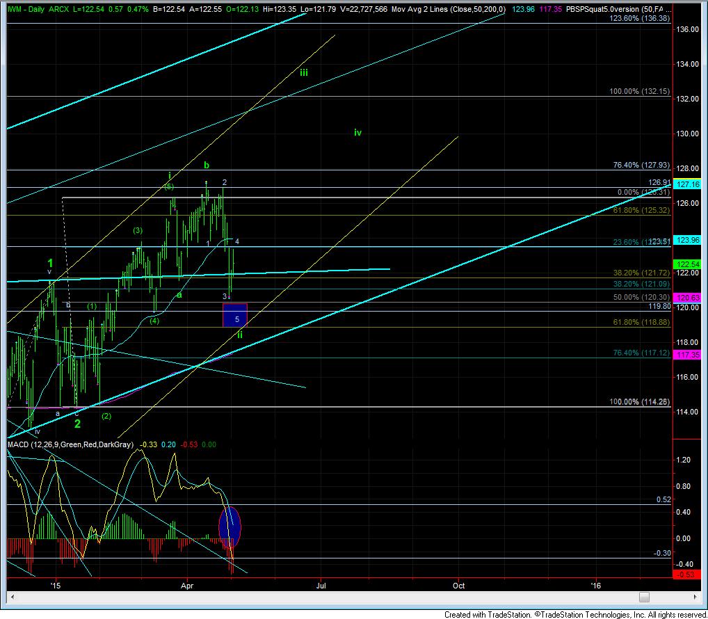The image size is (708, 619).
Task: Click the green wave iv label
Action: point(357,132)
